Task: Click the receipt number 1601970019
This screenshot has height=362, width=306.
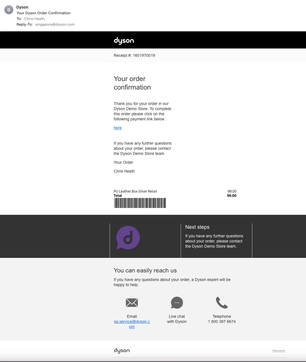Action: coord(144,55)
